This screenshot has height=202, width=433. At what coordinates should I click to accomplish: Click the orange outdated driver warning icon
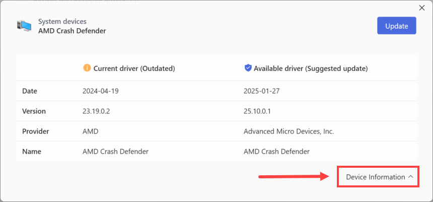pyautogui.click(x=87, y=68)
